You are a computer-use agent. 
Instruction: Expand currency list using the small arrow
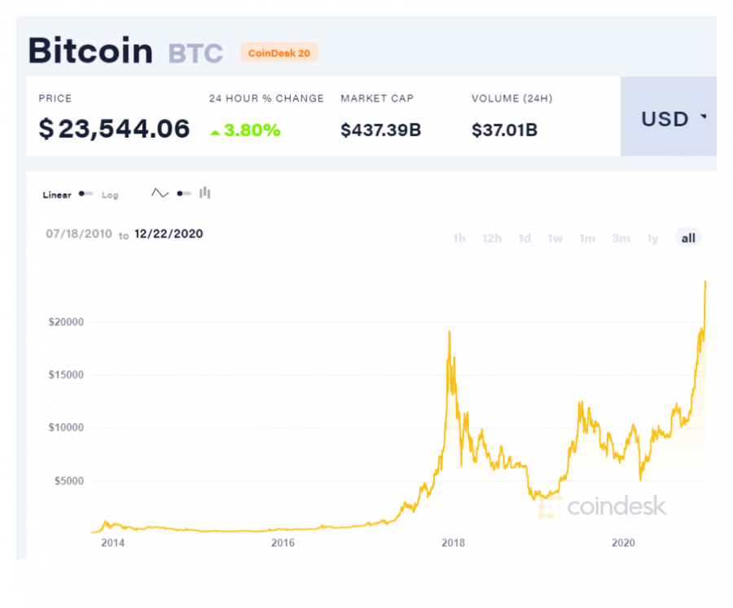pos(703,116)
